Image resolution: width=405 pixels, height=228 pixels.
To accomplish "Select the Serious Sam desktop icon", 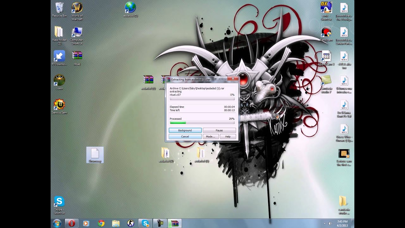I will coord(59,106).
